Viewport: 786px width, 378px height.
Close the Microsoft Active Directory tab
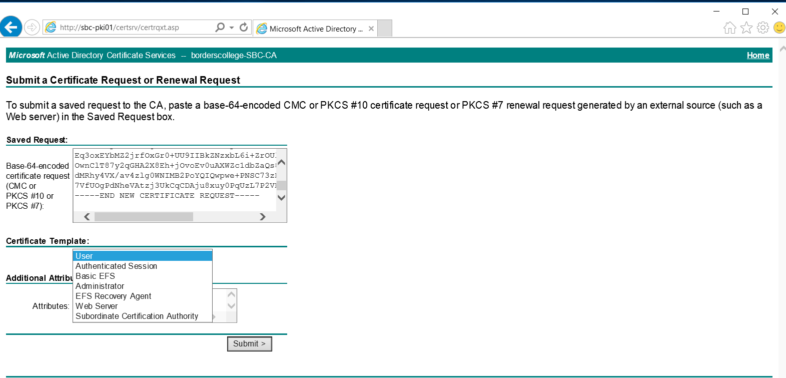371,29
